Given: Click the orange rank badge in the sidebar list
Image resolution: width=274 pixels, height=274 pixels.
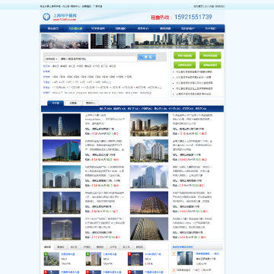Looking at the screenshot, I should click(174, 254).
